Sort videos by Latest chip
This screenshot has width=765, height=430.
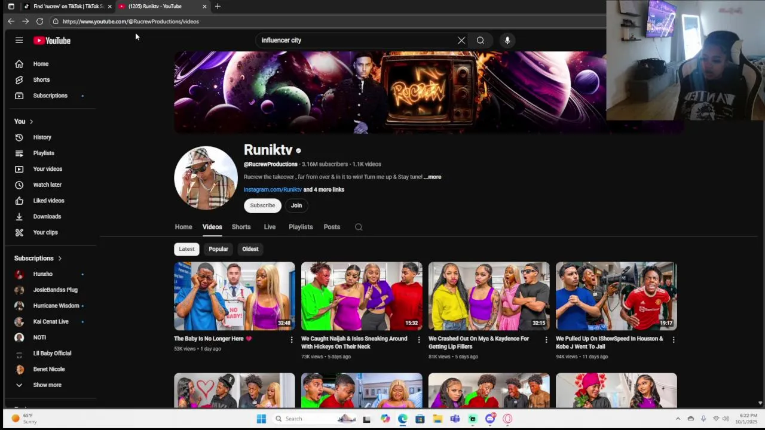coord(186,249)
